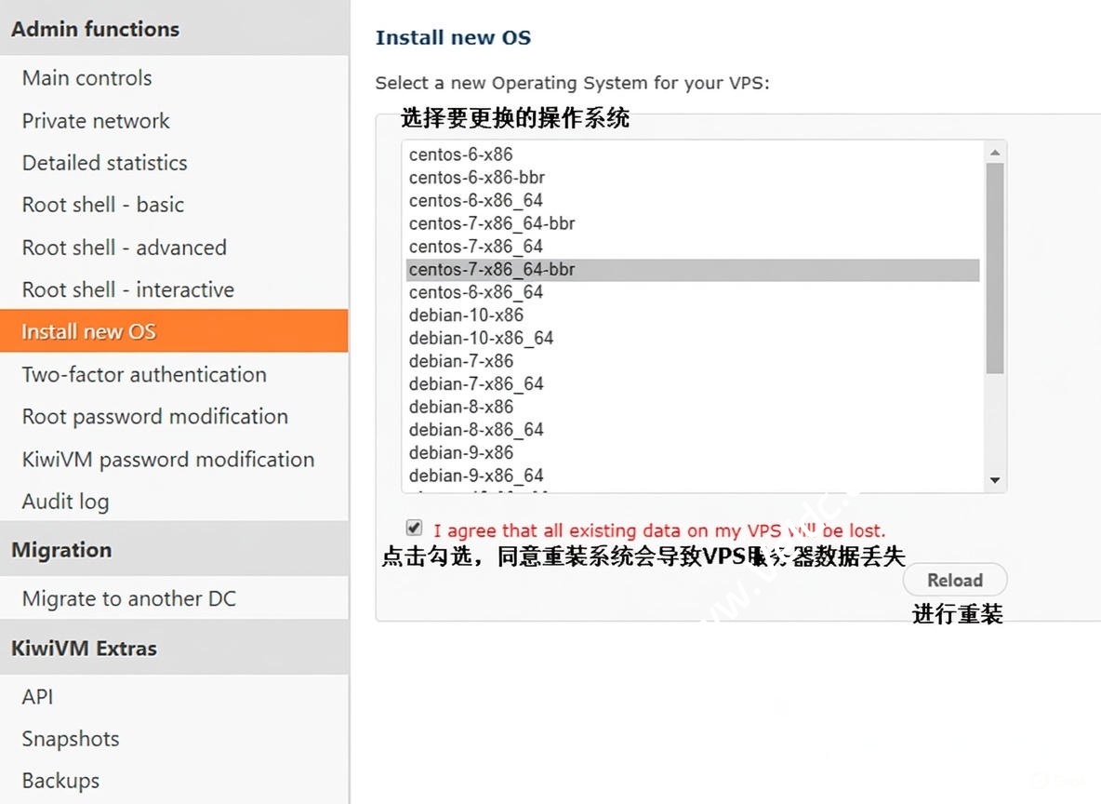The height and width of the screenshot is (804, 1101).
Task: Open Detailed statistics
Action: click(105, 163)
